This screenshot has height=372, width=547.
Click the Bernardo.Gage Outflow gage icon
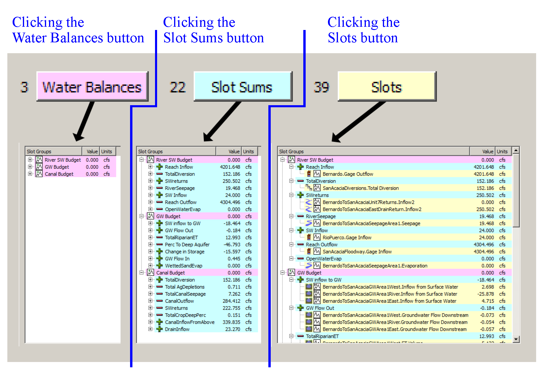[309, 174]
